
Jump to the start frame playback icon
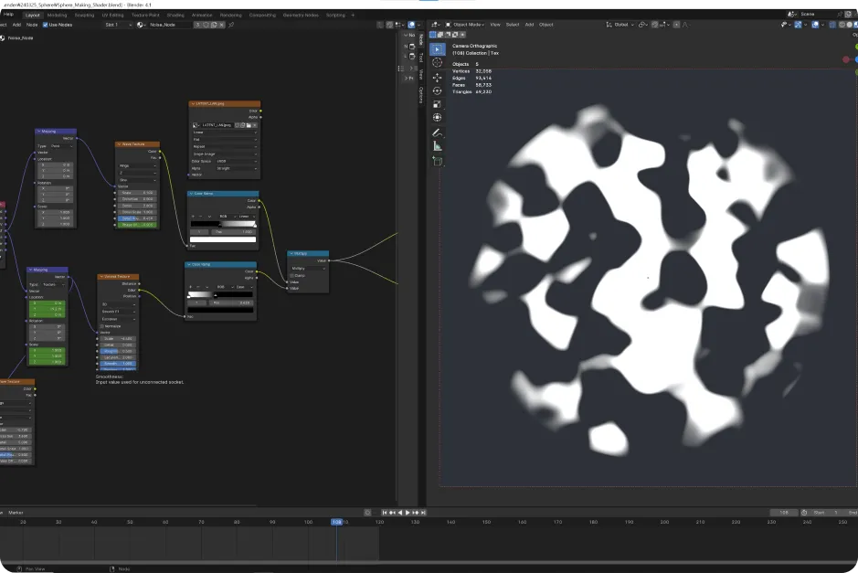coord(384,513)
